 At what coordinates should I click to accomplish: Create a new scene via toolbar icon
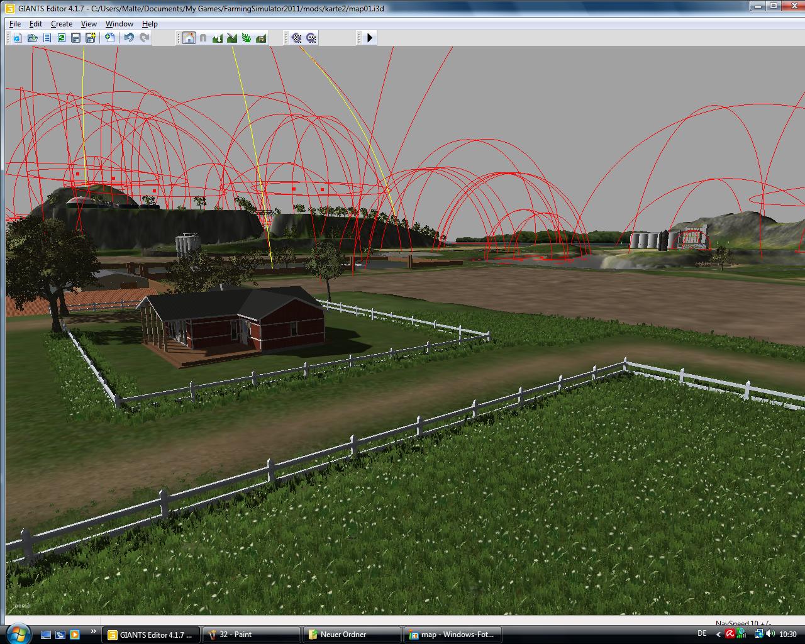tap(17, 38)
